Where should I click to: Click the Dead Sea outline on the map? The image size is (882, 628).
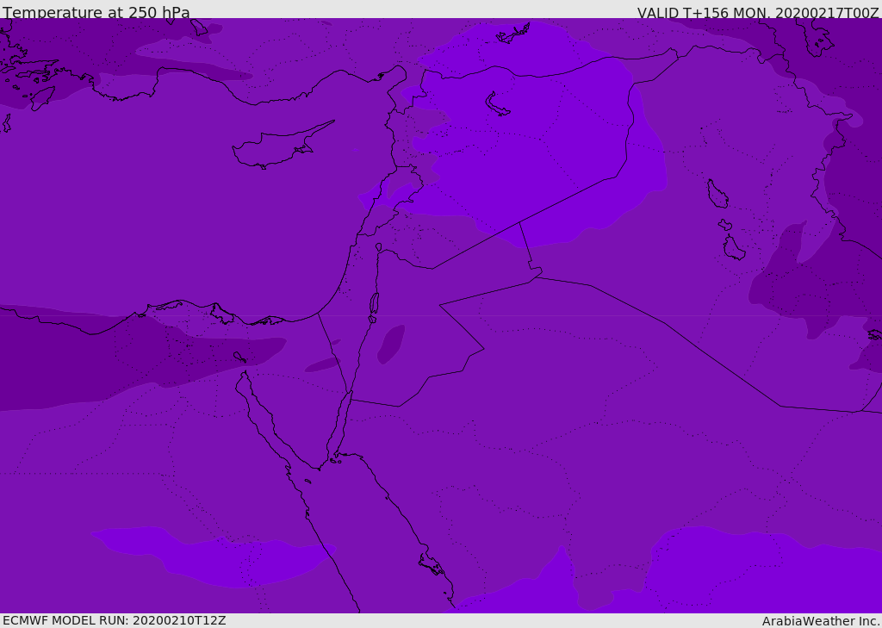pos(374,304)
